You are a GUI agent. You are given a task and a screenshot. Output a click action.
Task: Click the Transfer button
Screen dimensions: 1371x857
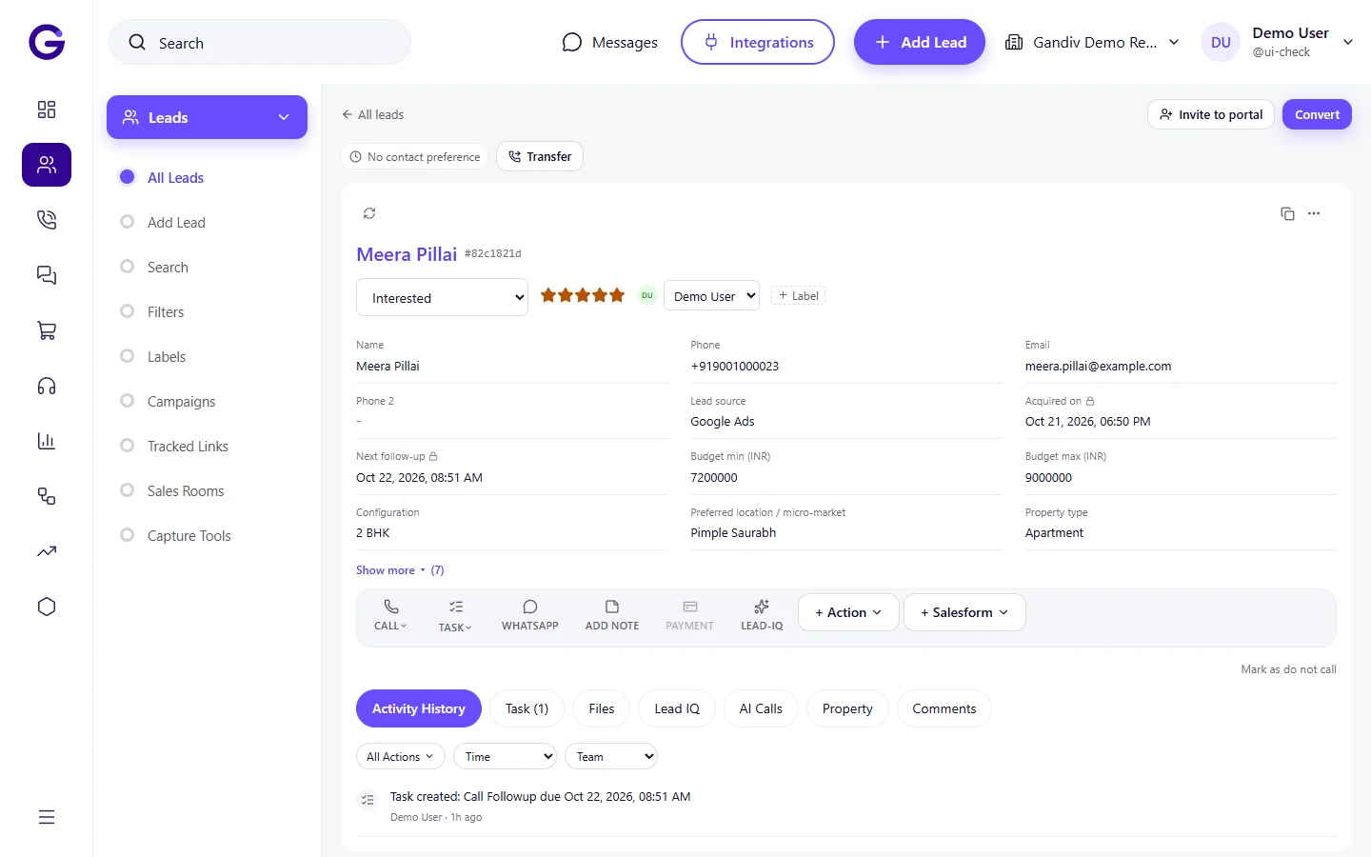pos(540,156)
